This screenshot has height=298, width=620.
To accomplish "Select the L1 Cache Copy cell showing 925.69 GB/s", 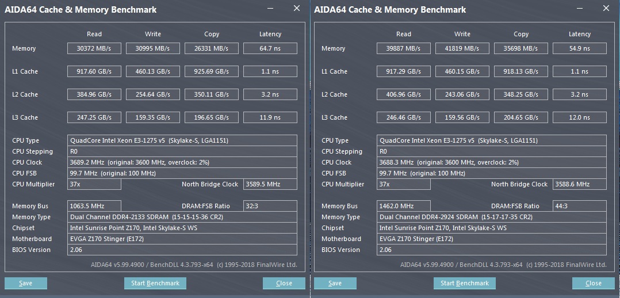I will [x=211, y=71].
